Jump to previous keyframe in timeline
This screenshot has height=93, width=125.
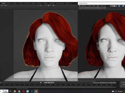click(46, 83)
